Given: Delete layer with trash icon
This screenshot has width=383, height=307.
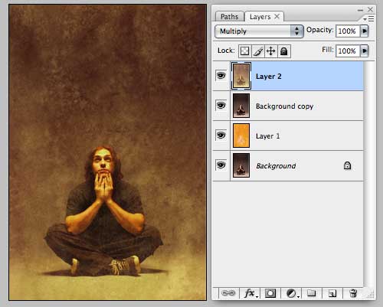Looking at the screenshot, I should point(353,293).
